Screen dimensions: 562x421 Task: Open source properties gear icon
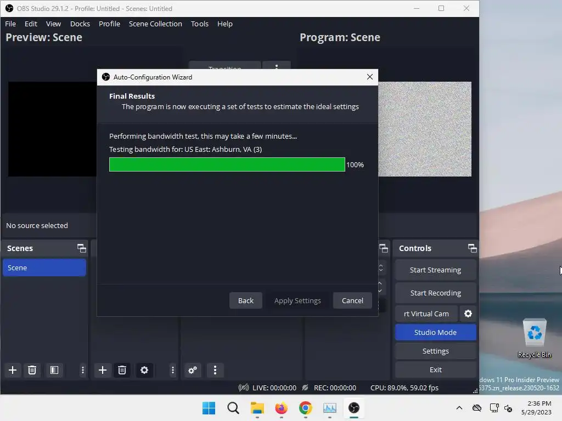pyautogui.click(x=144, y=370)
